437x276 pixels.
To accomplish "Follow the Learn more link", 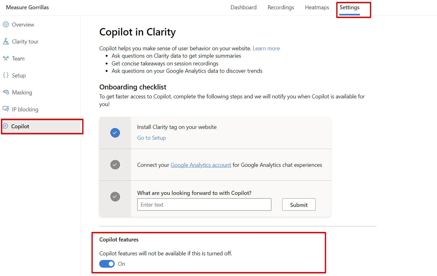I will click(266, 48).
